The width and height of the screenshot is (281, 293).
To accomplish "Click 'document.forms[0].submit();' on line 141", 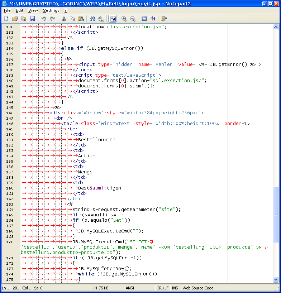I will 116,86.
